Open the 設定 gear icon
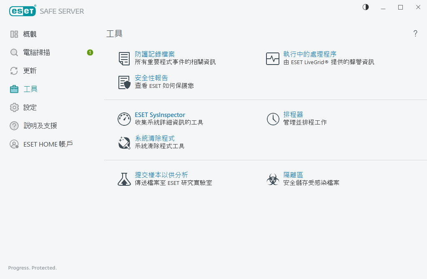This screenshot has width=427, height=279. (14, 107)
